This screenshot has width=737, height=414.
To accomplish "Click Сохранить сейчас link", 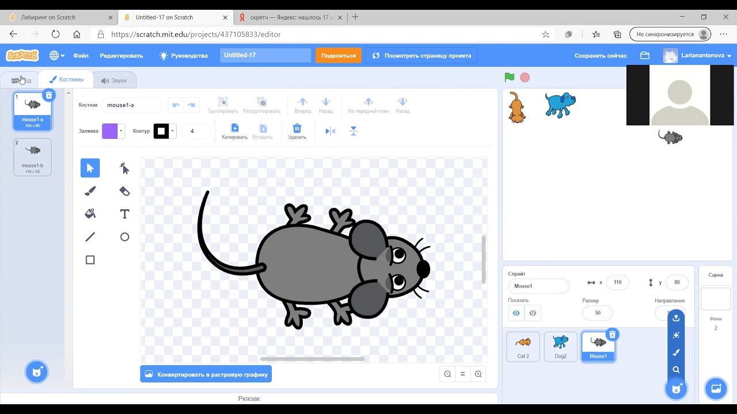I will click(x=601, y=56).
